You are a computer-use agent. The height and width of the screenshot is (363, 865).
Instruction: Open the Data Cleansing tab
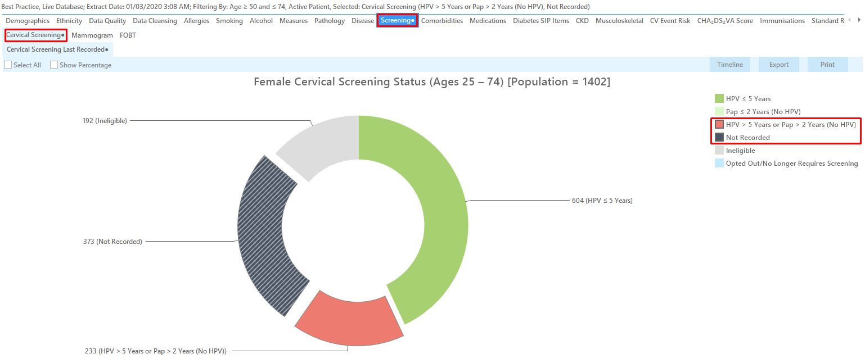tap(155, 21)
